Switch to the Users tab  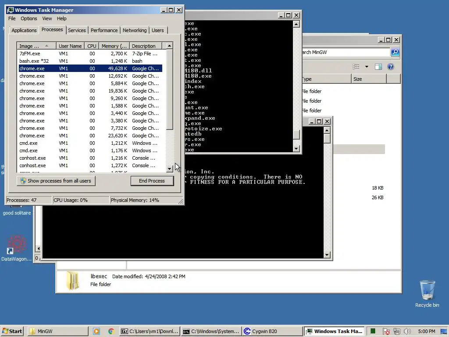158,30
